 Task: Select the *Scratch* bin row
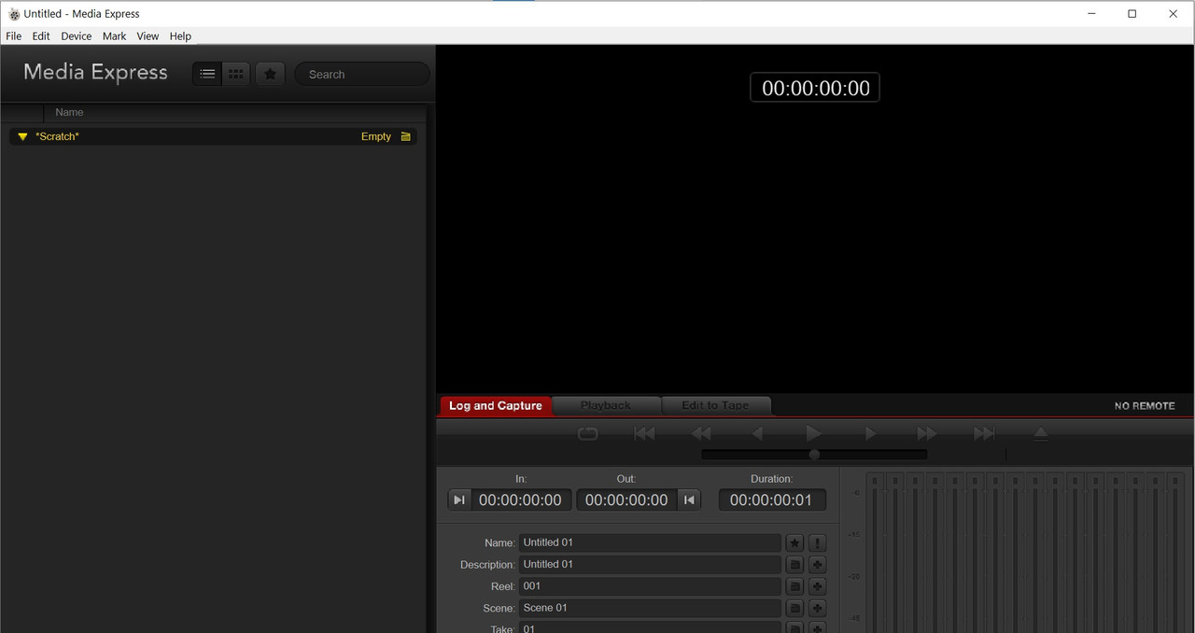(x=214, y=136)
